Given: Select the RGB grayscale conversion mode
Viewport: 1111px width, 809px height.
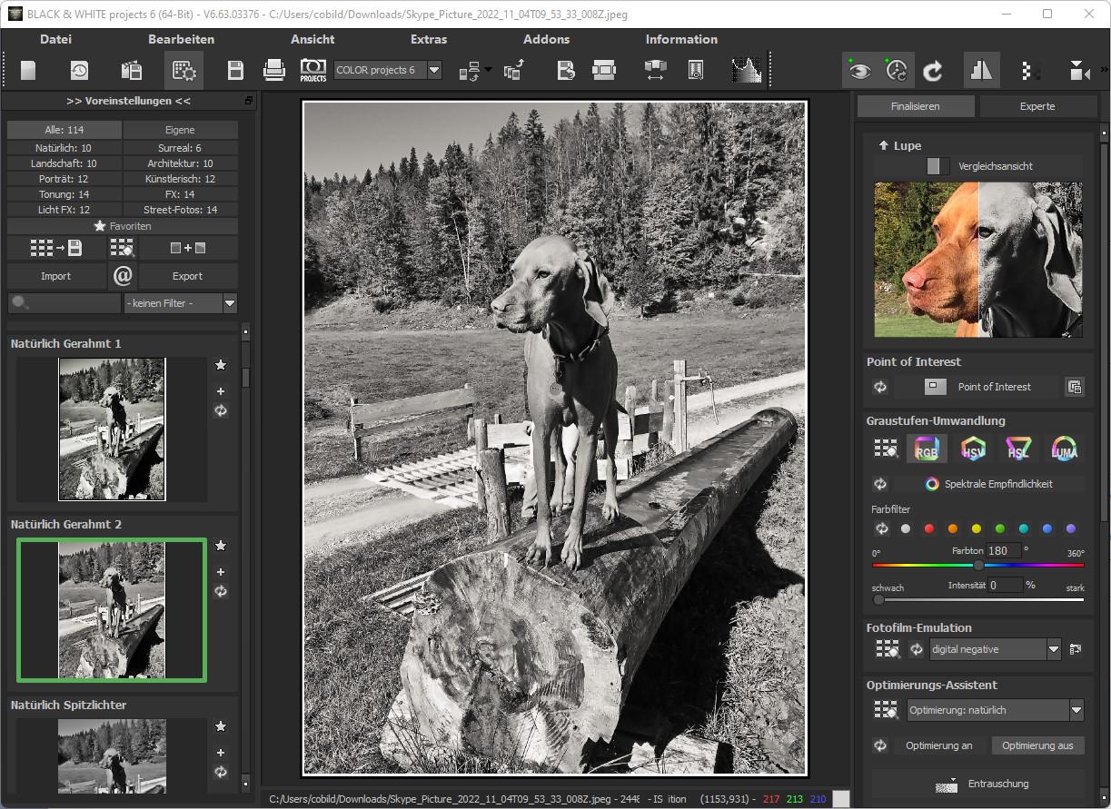Looking at the screenshot, I should pos(926,449).
